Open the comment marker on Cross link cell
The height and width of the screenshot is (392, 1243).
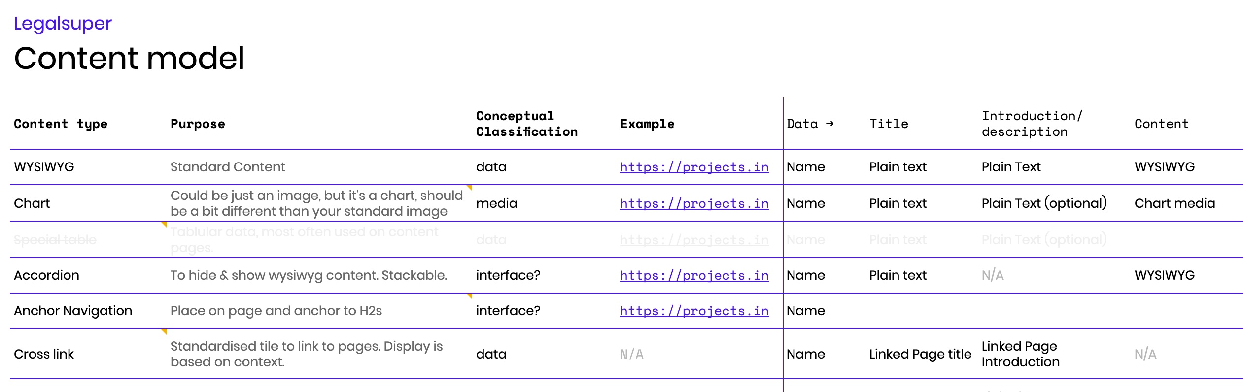pos(164,331)
